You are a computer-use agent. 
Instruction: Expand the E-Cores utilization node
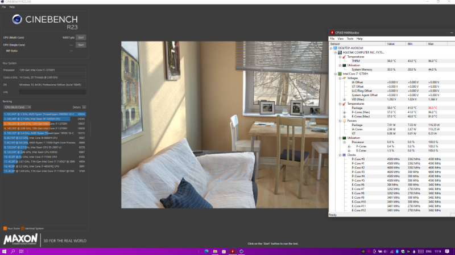349,150
